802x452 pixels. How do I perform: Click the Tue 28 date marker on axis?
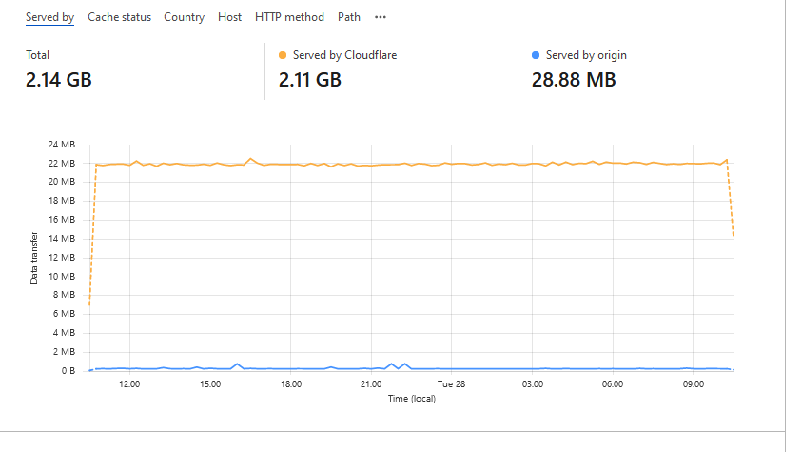(x=451, y=384)
